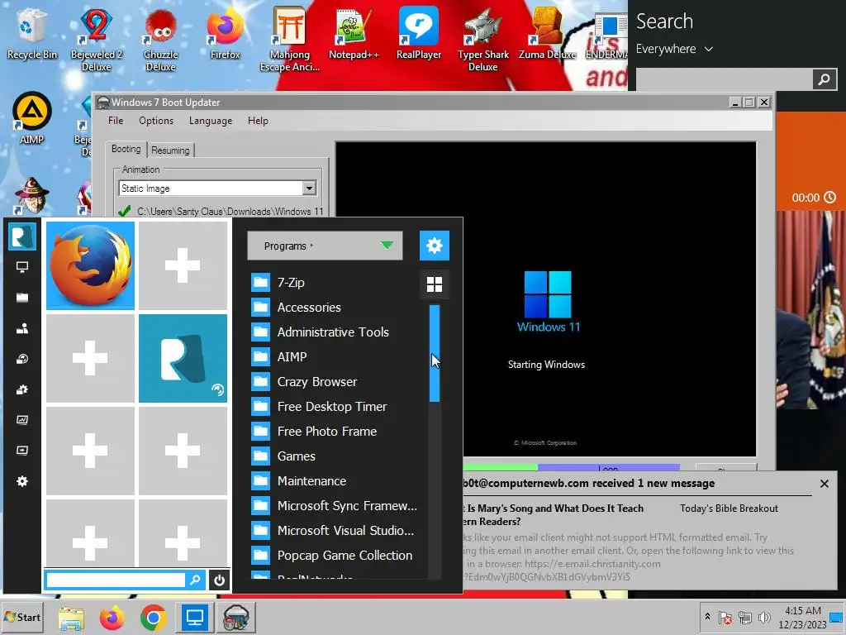Click the blue programs list scrollbar thumb

(x=435, y=353)
